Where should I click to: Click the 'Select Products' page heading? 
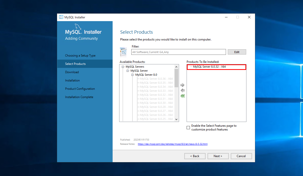click(137, 32)
